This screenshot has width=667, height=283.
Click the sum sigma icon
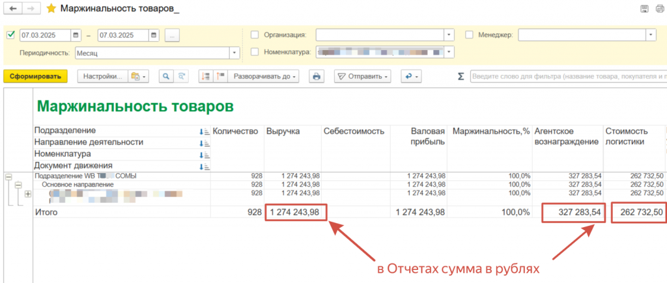click(x=461, y=76)
